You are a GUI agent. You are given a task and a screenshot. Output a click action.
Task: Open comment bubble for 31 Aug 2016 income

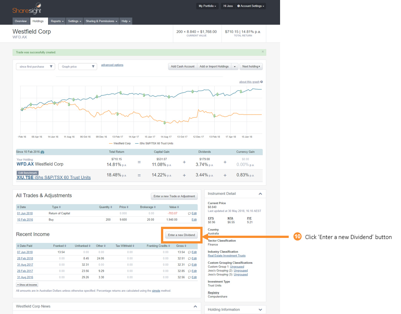tap(190, 277)
